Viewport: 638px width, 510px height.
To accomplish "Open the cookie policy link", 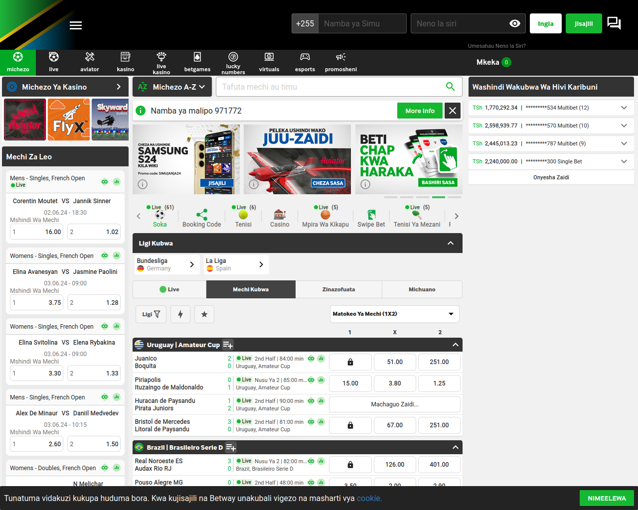I will [369, 498].
